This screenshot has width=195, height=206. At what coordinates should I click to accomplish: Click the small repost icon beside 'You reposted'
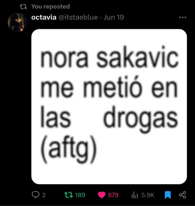tap(23, 7)
